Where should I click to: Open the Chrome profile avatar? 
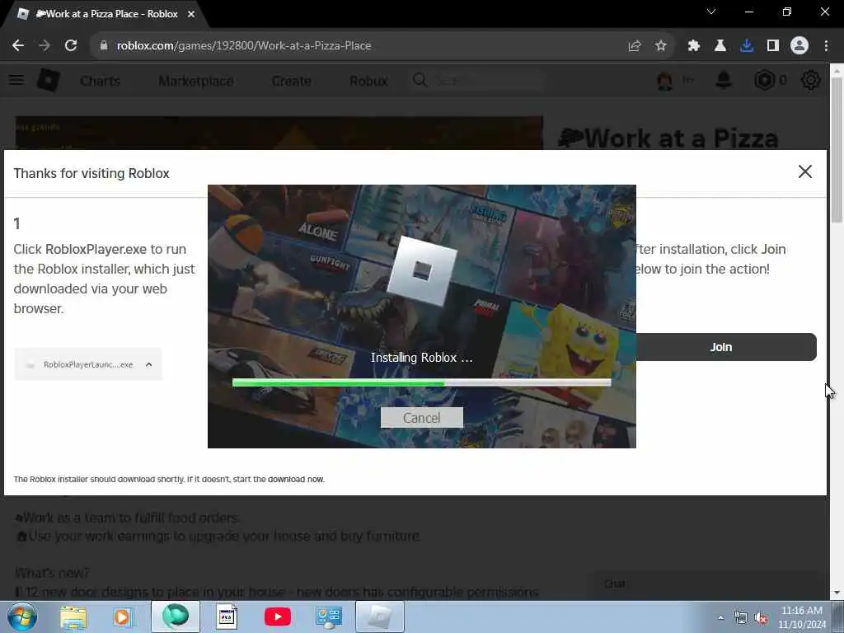tap(799, 46)
